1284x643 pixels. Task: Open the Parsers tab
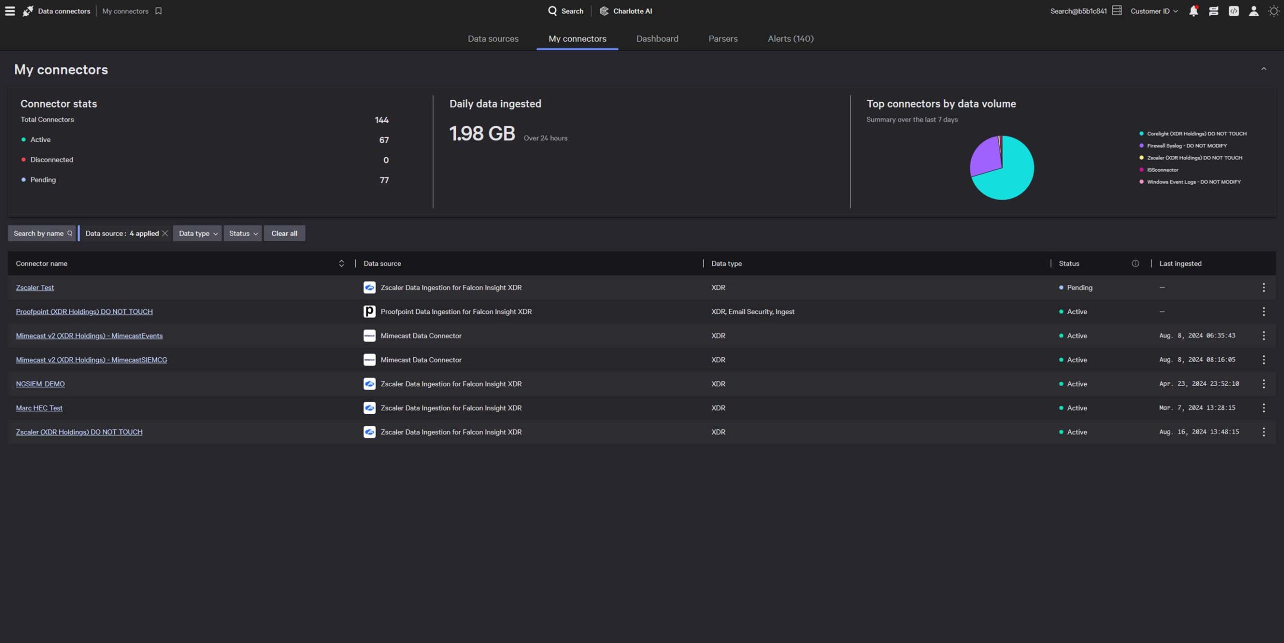click(723, 39)
